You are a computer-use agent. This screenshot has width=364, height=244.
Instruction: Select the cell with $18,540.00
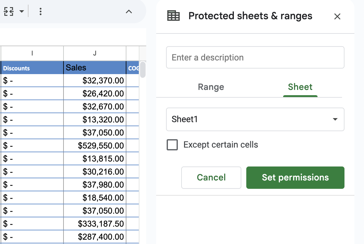click(x=95, y=198)
